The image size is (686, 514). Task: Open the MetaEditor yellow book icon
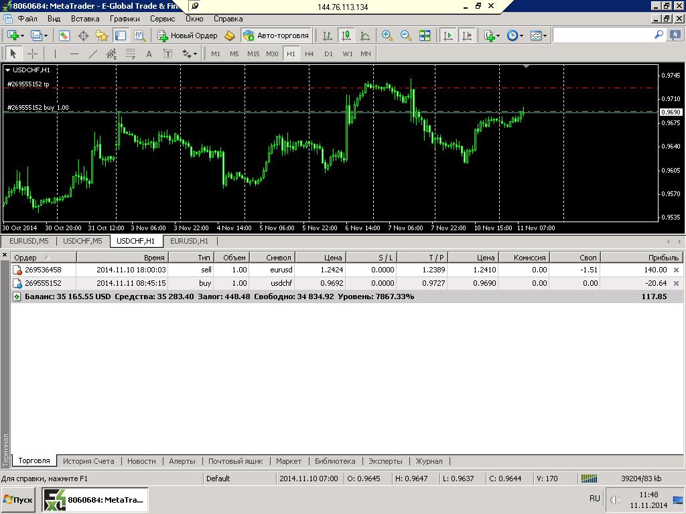230,35
